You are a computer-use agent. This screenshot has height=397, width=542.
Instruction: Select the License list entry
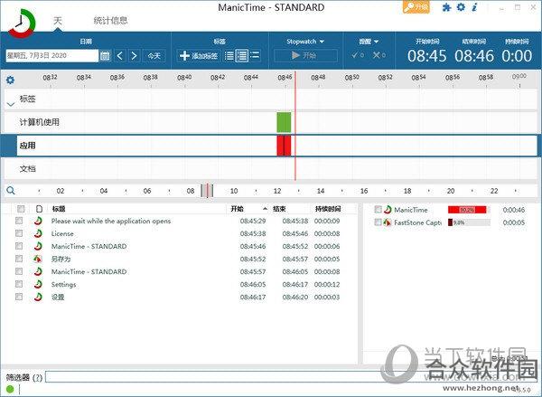click(x=62, y=233)
